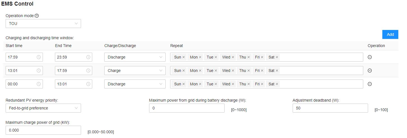This screenshot has width=407, height=138.
Task: Click the Operation mode help question icon
Action: 37,16
